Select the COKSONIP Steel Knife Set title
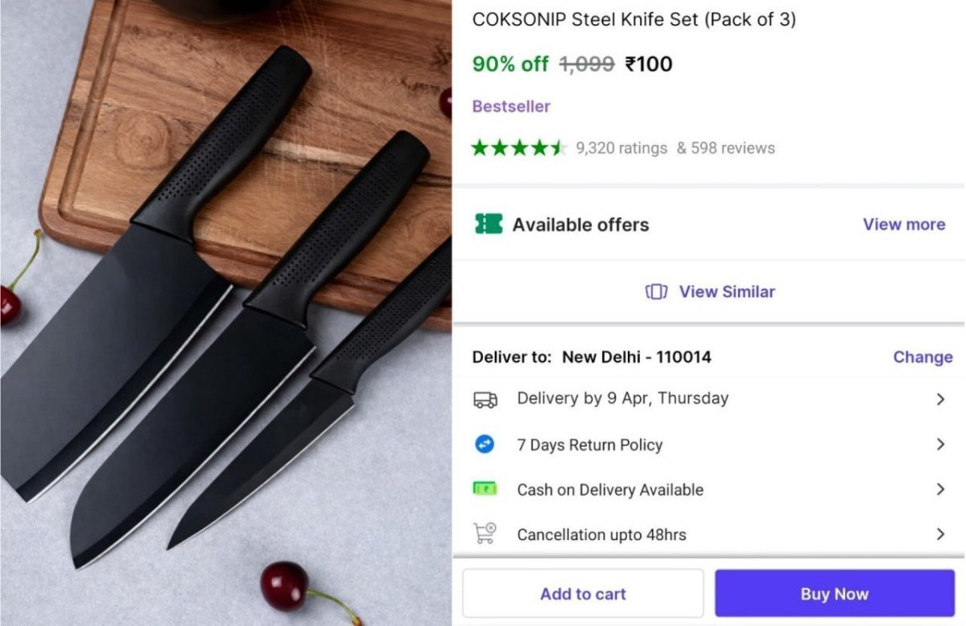The width and height of the screenshot is (966, 626). (x=636, y=19)
